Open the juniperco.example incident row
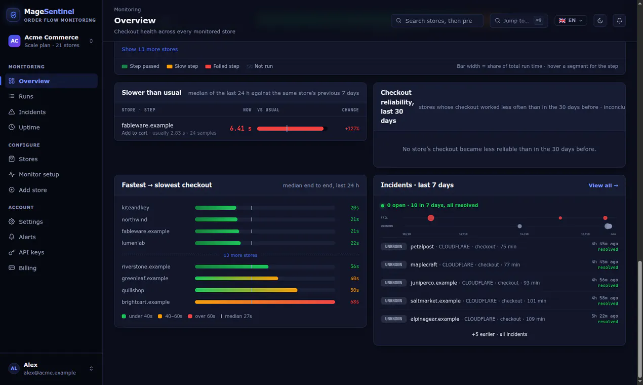The width and height of the screenshot is (643, 385). pos(499,283)
